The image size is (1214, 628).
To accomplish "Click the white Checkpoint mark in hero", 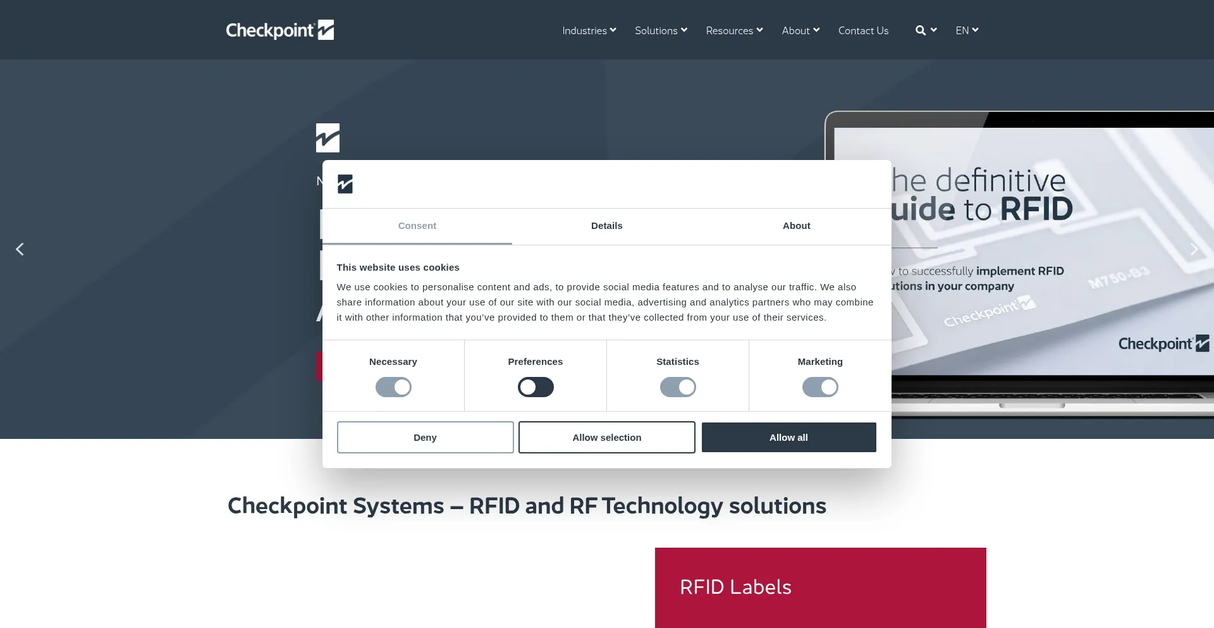I will coord(328,138).
